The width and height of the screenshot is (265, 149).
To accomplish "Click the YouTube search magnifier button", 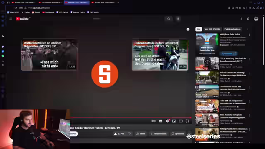I will 169,19.
